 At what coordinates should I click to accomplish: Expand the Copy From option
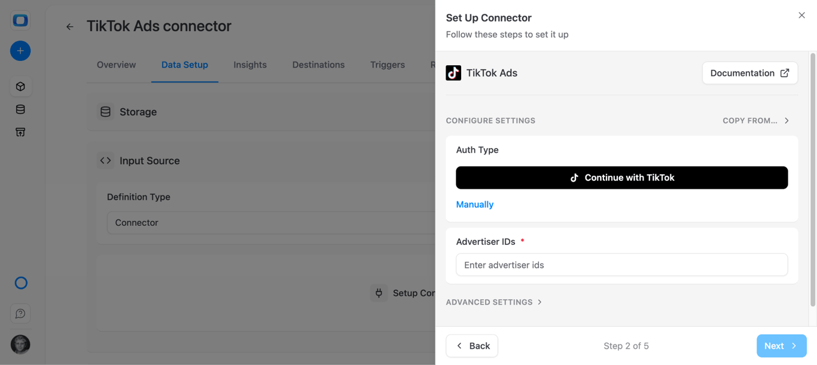click(x=757, y=121)
